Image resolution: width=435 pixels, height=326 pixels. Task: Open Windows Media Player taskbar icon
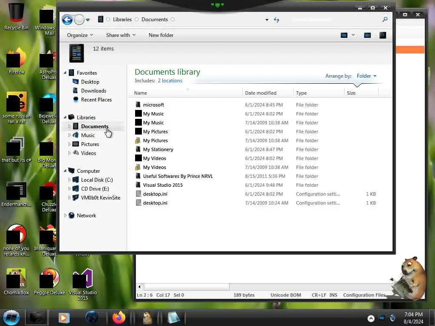(x=64, y=318)
